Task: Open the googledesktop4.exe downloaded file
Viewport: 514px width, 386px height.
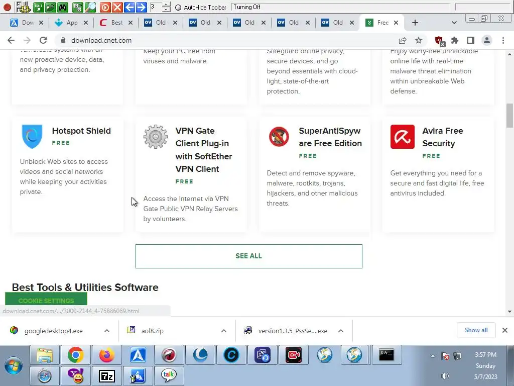Action: coord(53,331)
